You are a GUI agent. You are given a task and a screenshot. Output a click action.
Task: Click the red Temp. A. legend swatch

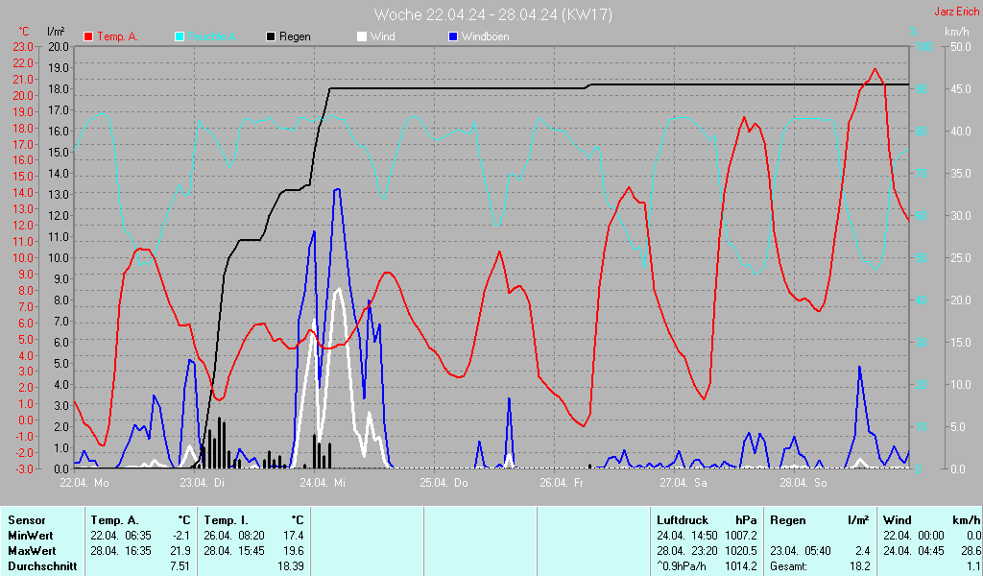click(x=88, y=37)
